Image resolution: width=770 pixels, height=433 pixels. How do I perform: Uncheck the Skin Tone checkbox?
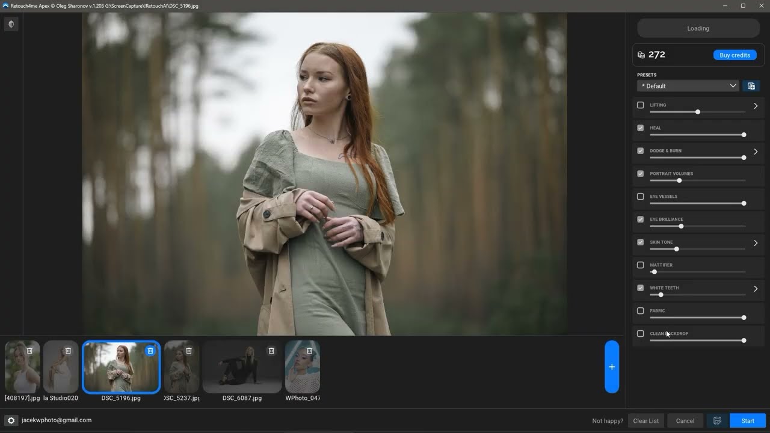tap(641, 242)
